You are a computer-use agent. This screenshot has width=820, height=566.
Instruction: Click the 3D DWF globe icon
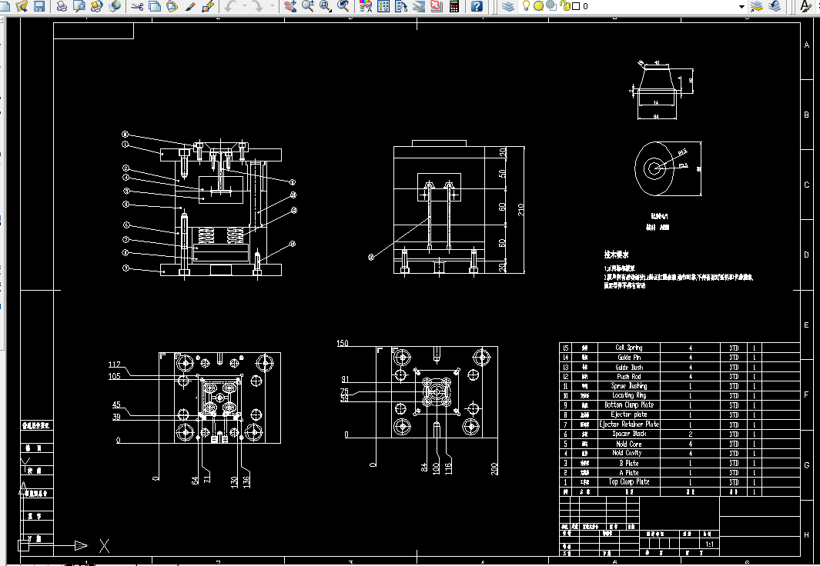coord(115,5)
